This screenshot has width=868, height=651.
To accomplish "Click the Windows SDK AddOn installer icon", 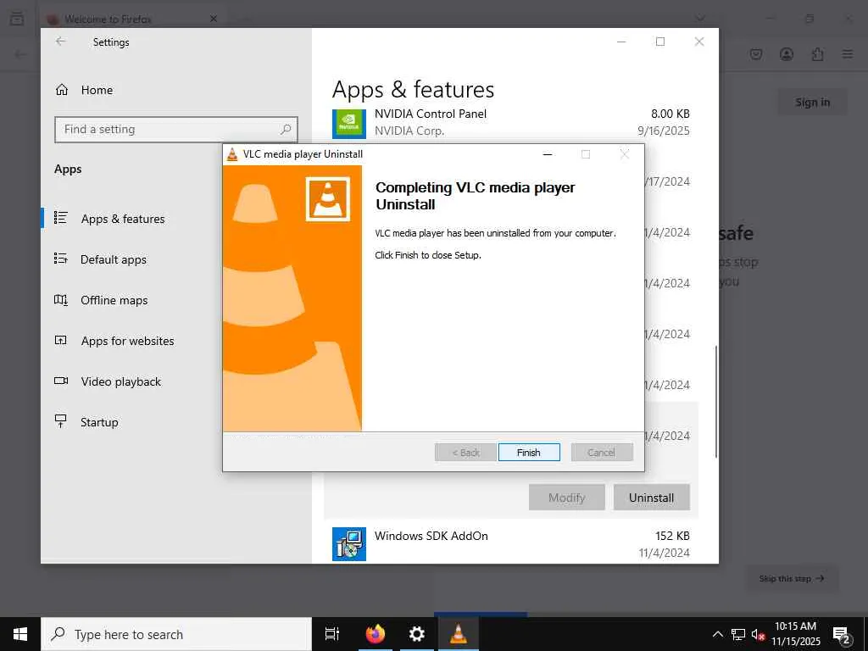I will [349, 543].
